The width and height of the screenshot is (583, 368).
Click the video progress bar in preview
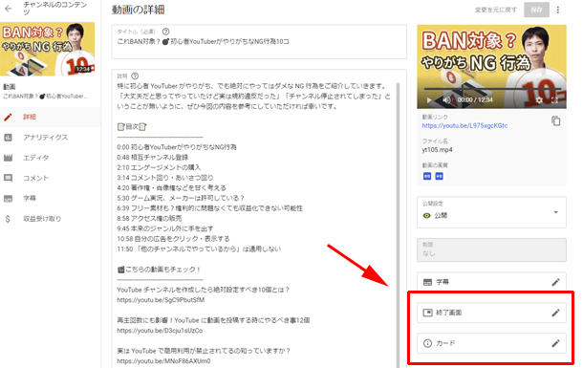tap(491, 89)
